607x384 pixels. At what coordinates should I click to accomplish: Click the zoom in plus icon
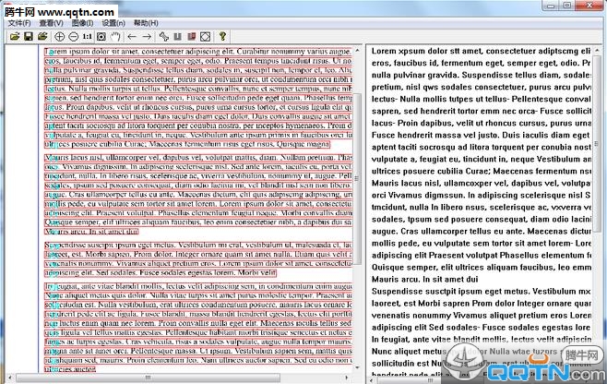[59, 37]
